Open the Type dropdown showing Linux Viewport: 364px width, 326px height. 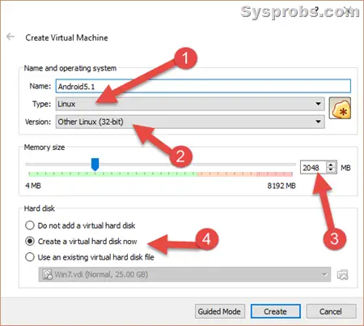190,104
